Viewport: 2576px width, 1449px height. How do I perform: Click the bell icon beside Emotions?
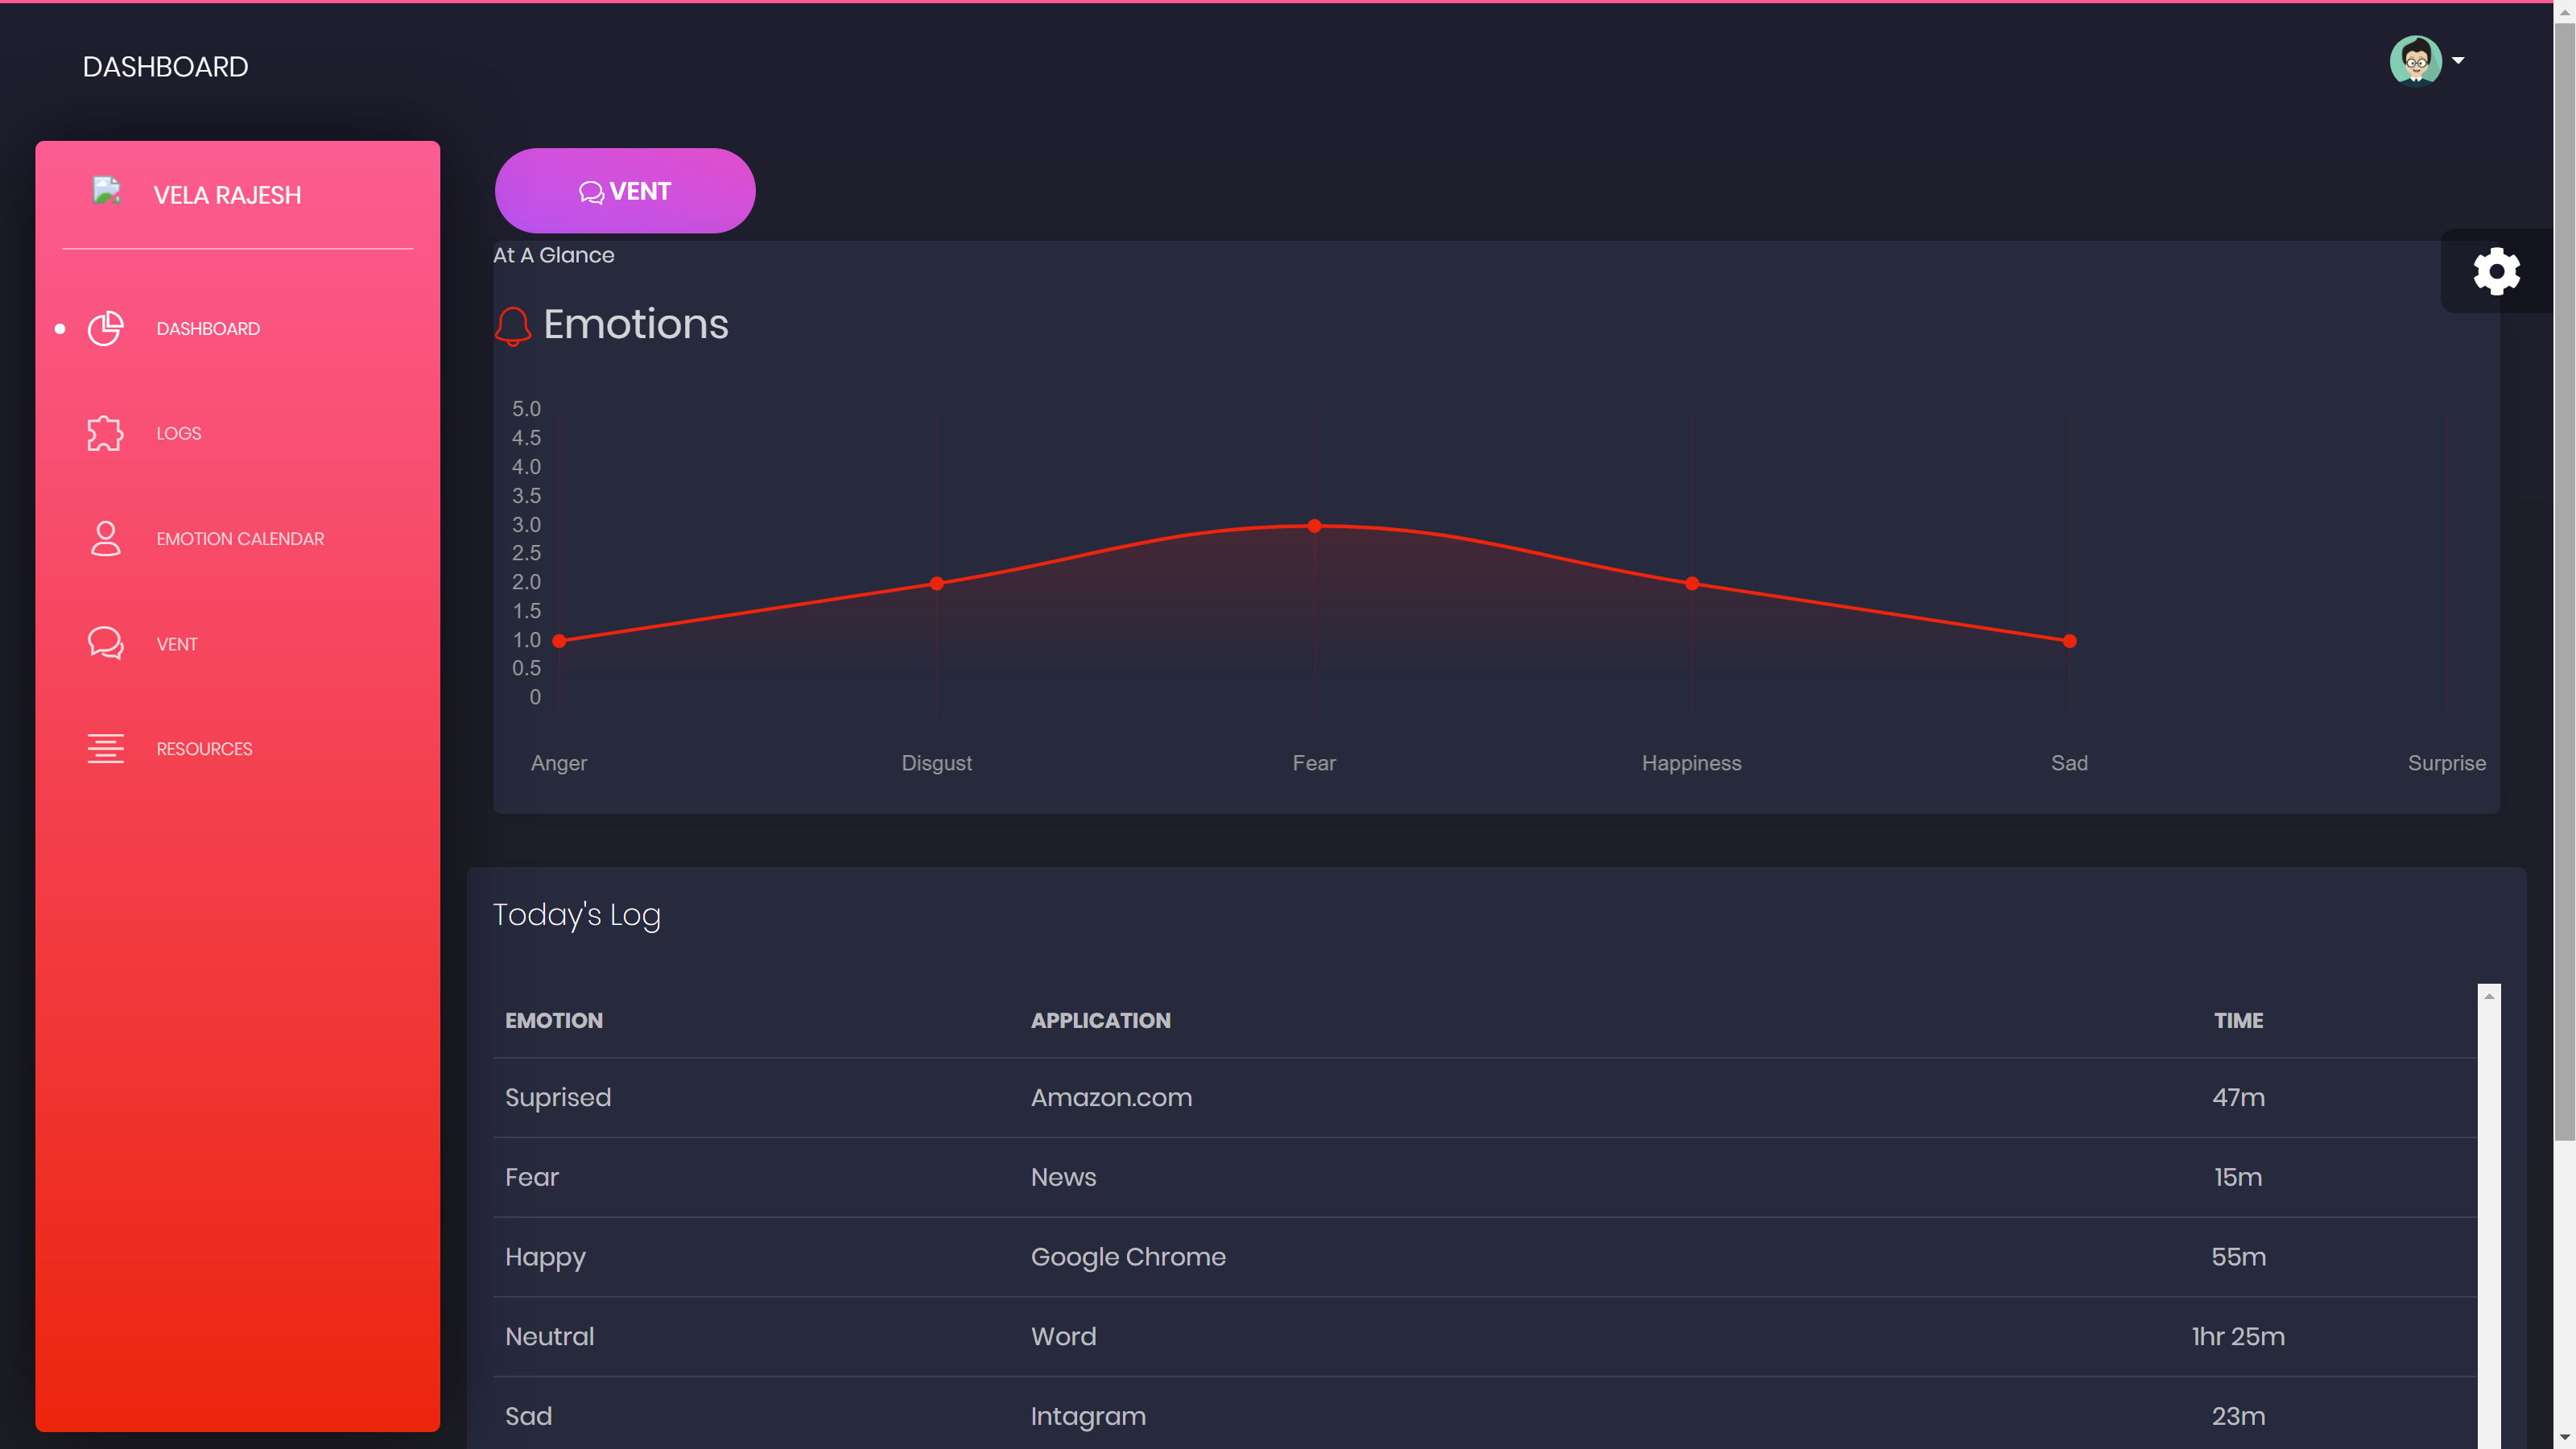[513, 326]
